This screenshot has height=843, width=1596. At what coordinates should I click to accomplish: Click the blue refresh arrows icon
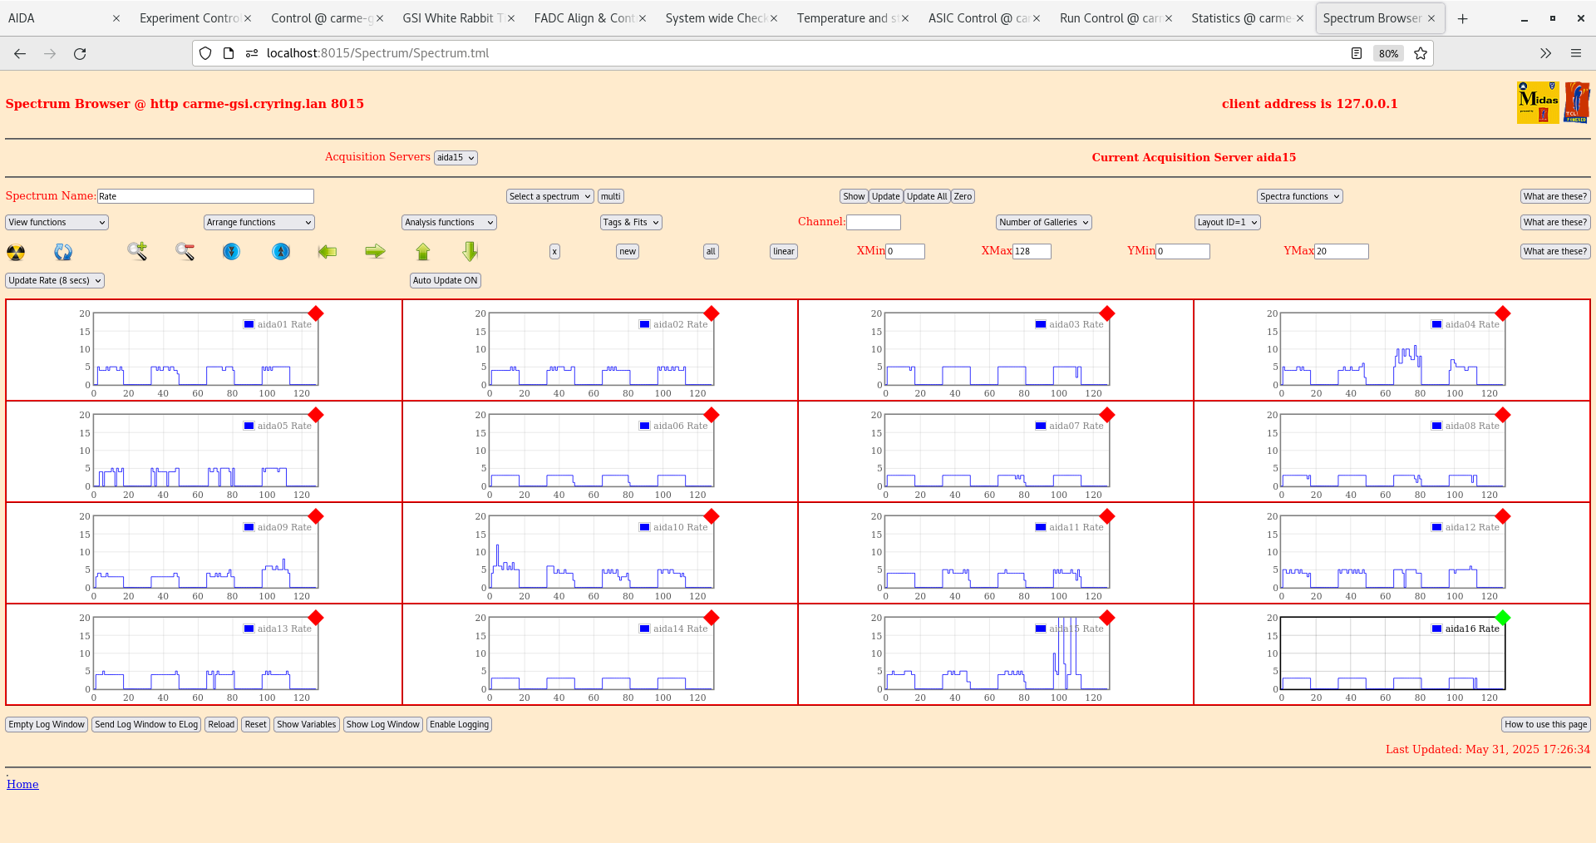pos(63,252)
